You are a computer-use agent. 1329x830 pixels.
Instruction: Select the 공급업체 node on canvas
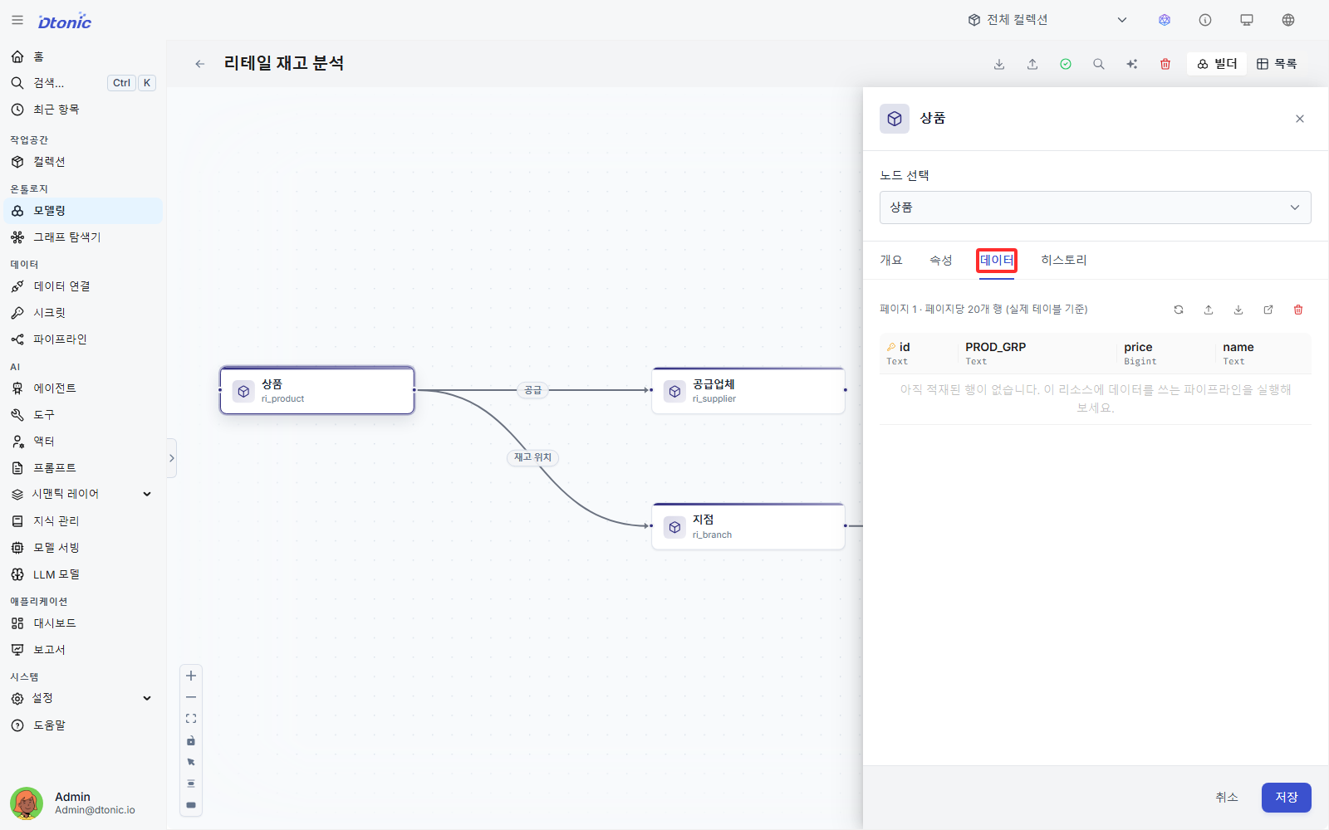tap(748, 390)
